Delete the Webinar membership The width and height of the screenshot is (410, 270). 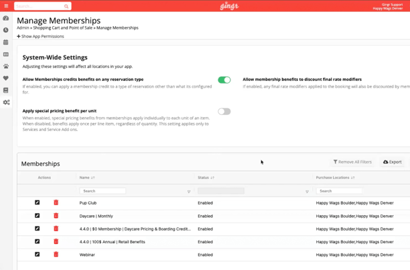click(x=56, y=255)
